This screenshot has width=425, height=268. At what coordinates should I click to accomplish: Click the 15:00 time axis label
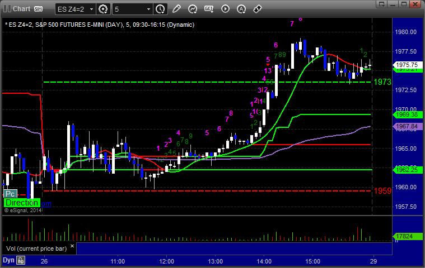313,261
